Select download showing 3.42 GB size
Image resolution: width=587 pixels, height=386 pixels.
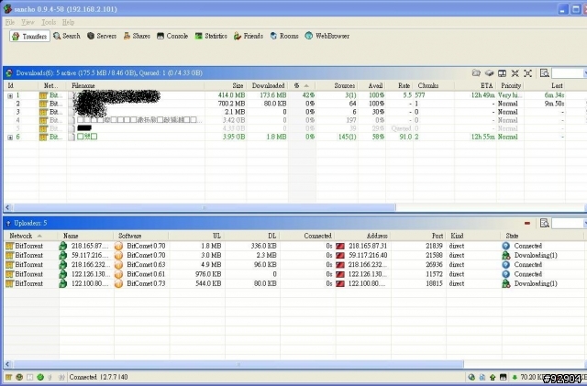tap(293, 120)
